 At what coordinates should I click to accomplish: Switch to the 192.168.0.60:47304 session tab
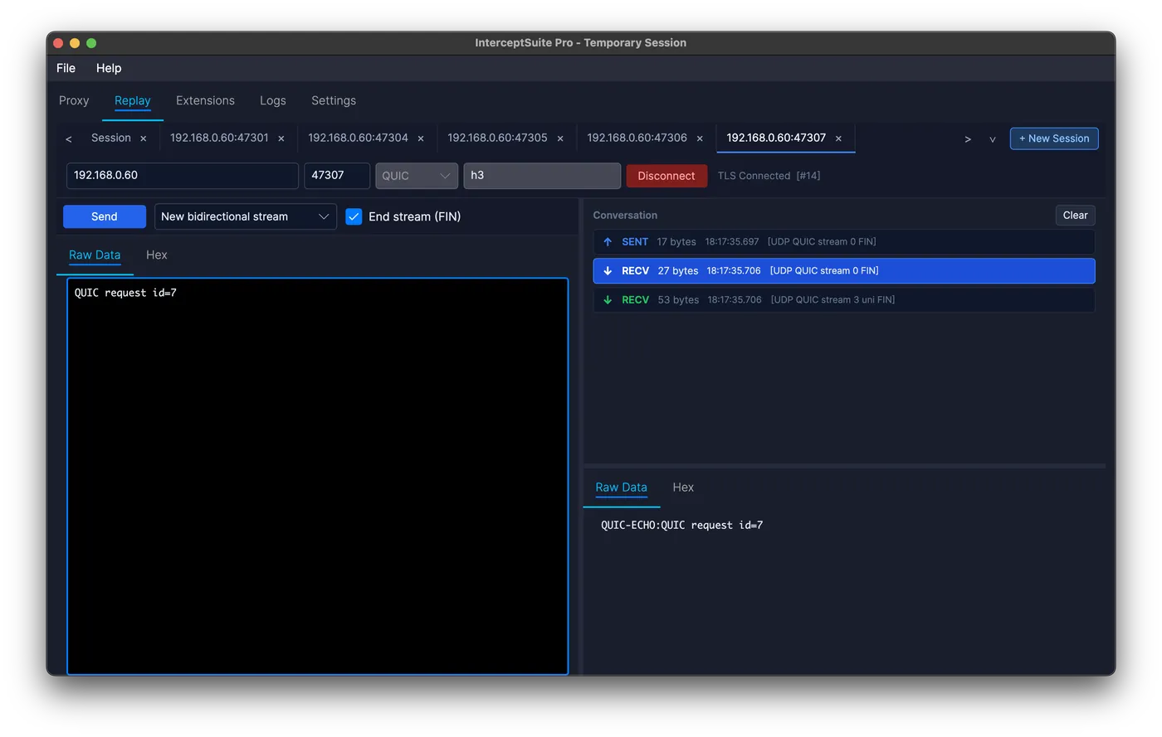click(x=359, y=138)
